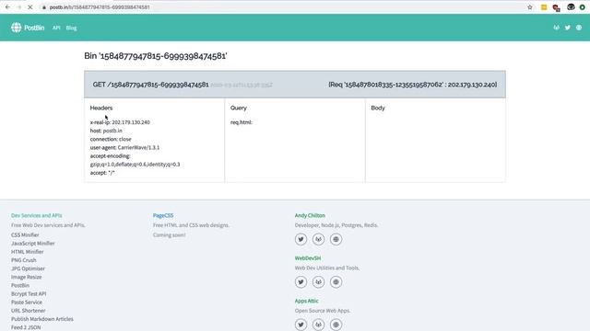The image size is (590, 331).
Task: Open Publish Markdown Articles link
Action: [42, 319]
